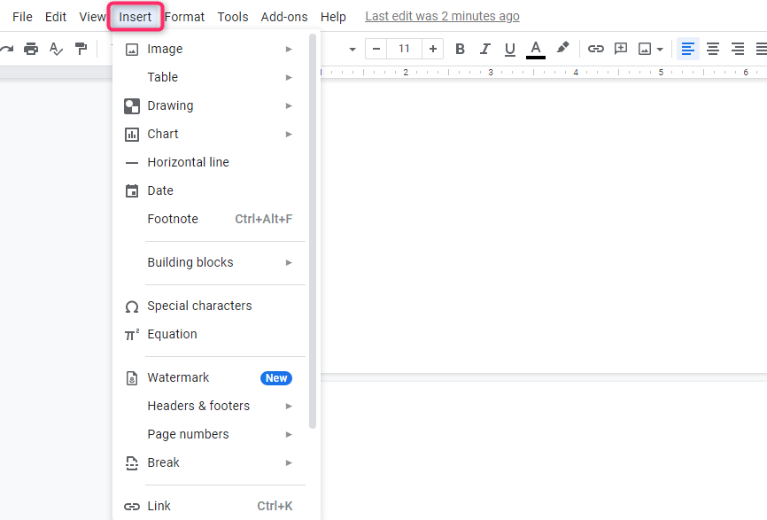The width and height of the screenshot is (767, 520).
Task: Click inside the blank document page
Action: coord(543,225)
